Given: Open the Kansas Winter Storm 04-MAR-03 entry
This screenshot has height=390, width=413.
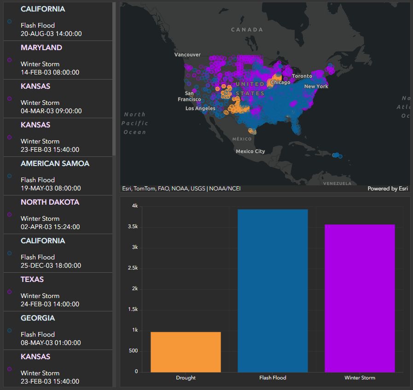Looking at the screenshot, I should click(58, 99).
